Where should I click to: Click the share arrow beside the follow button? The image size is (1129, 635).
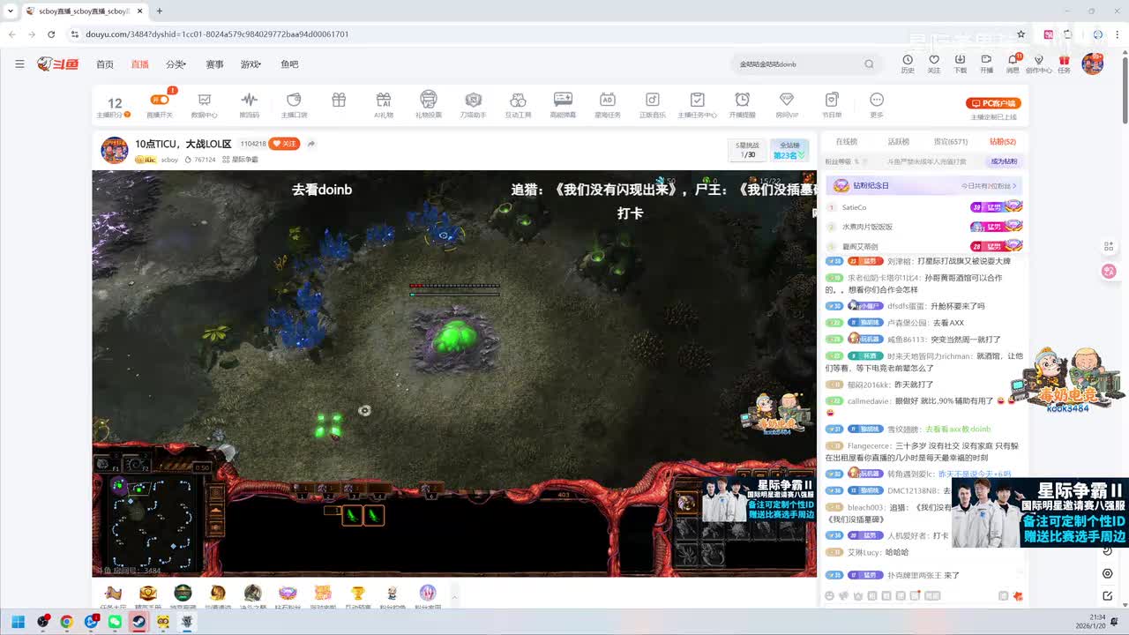coord(311,144)
